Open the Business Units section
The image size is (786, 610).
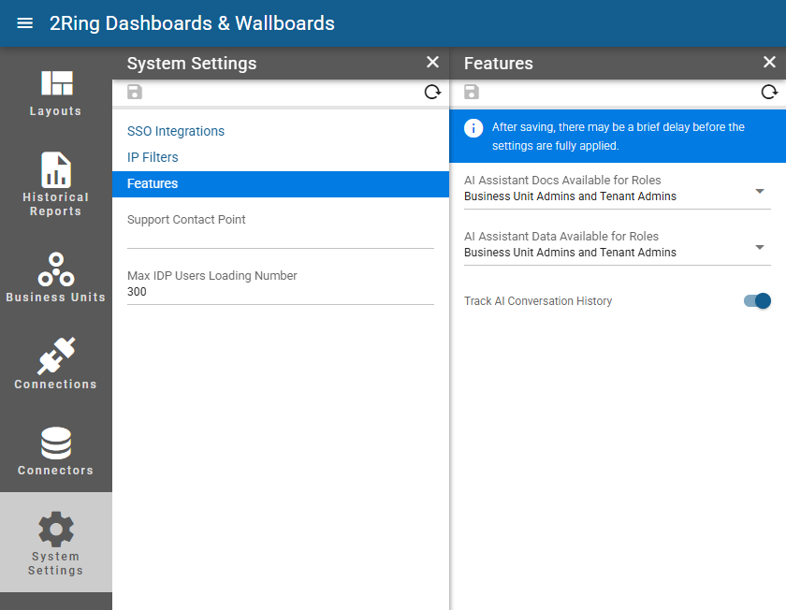coord(55,277)
